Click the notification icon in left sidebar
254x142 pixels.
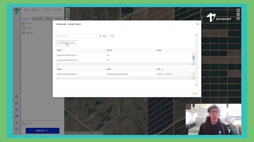coord(17,116)
